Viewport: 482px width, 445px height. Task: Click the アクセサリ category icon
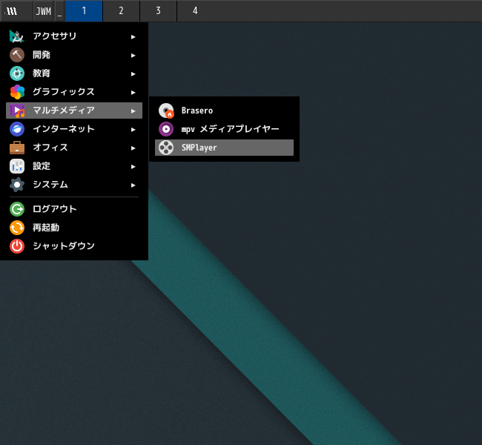point(17,36)
